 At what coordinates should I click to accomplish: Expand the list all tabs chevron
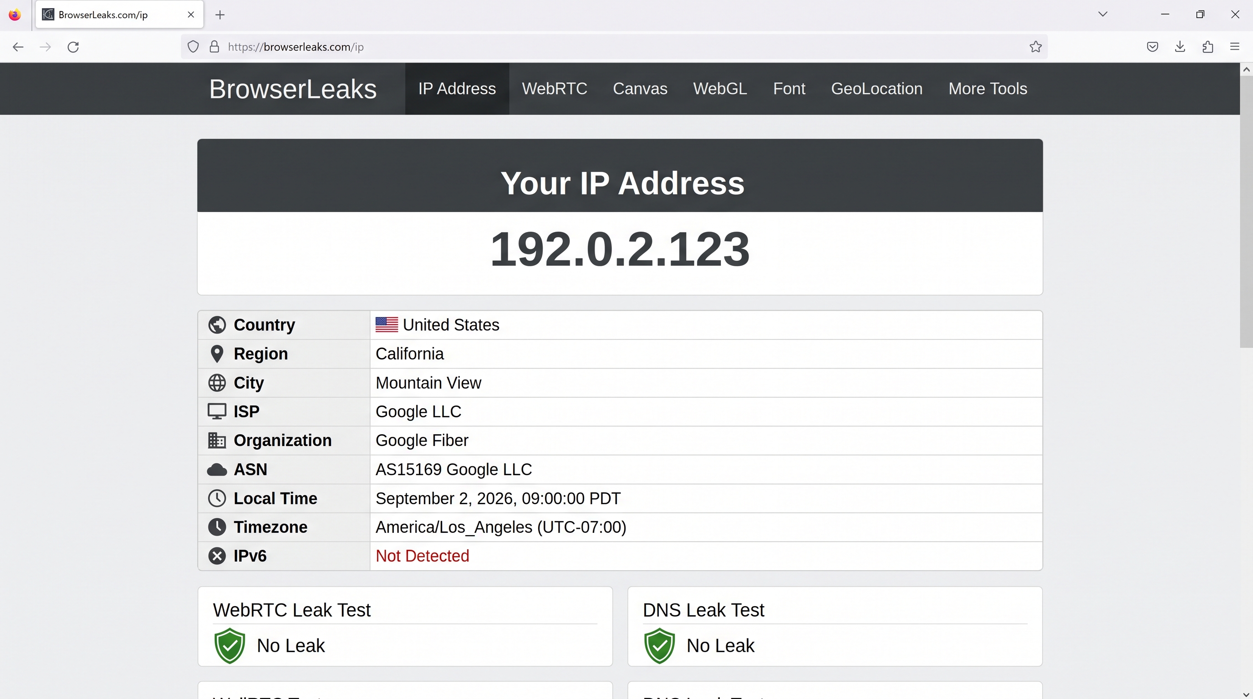tap(1103, 14)
